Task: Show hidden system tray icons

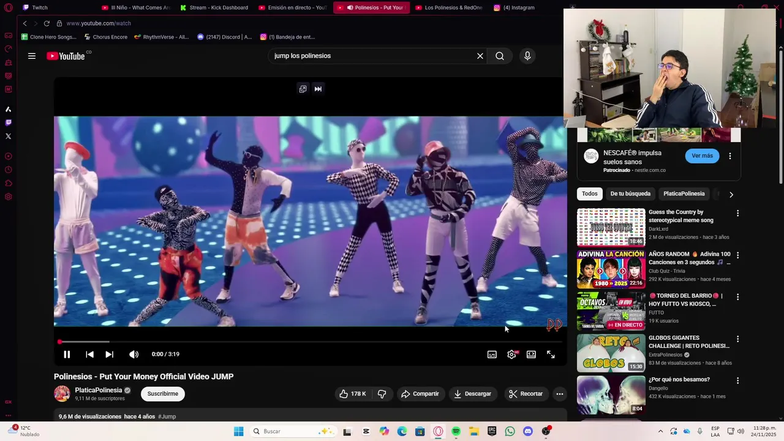Action: [x=660, y=431]
